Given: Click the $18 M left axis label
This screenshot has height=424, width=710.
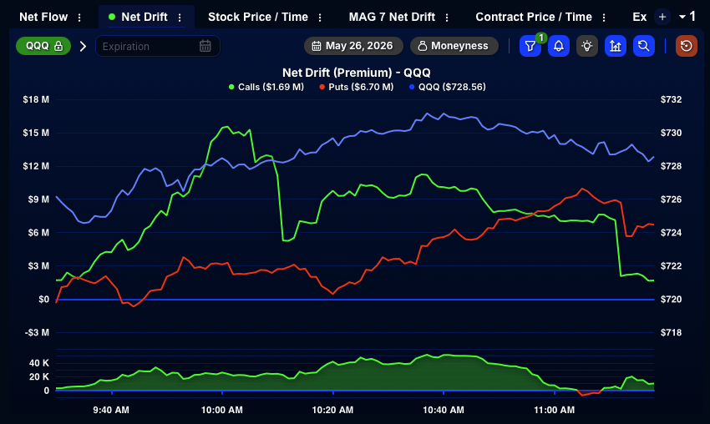Looking at the screenshot, I should coord(36,99).
